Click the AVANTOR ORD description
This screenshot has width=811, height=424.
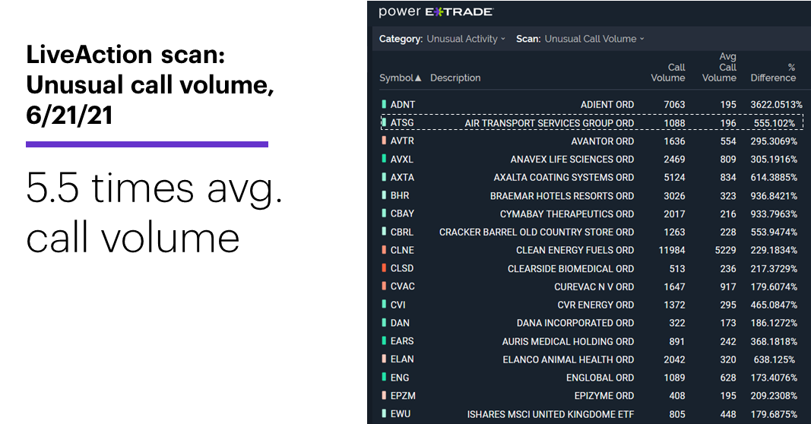pos(603,141)
